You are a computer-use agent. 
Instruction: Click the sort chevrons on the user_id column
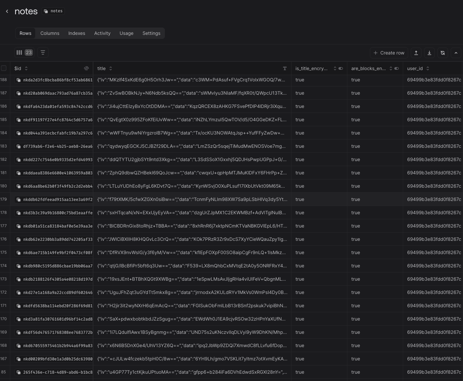tap(427, 68)
